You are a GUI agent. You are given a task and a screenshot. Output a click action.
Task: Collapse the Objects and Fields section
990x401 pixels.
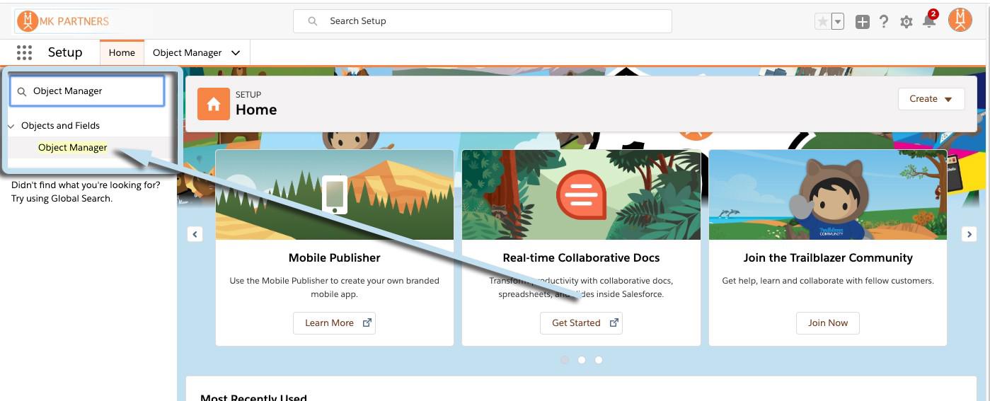(11, 126)
